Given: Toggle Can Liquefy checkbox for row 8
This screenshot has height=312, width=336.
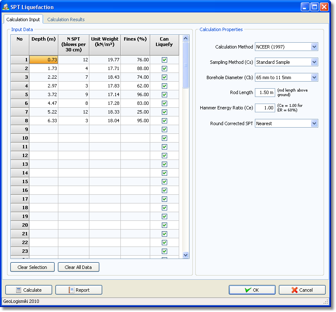Looking at the screenshot, I should click(x=164, y=121).
